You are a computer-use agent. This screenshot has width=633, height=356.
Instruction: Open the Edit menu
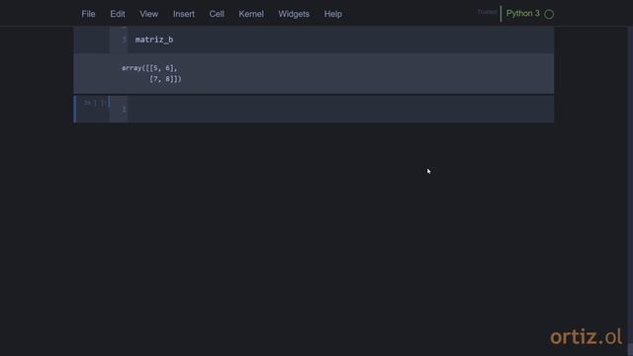(118, 14)
